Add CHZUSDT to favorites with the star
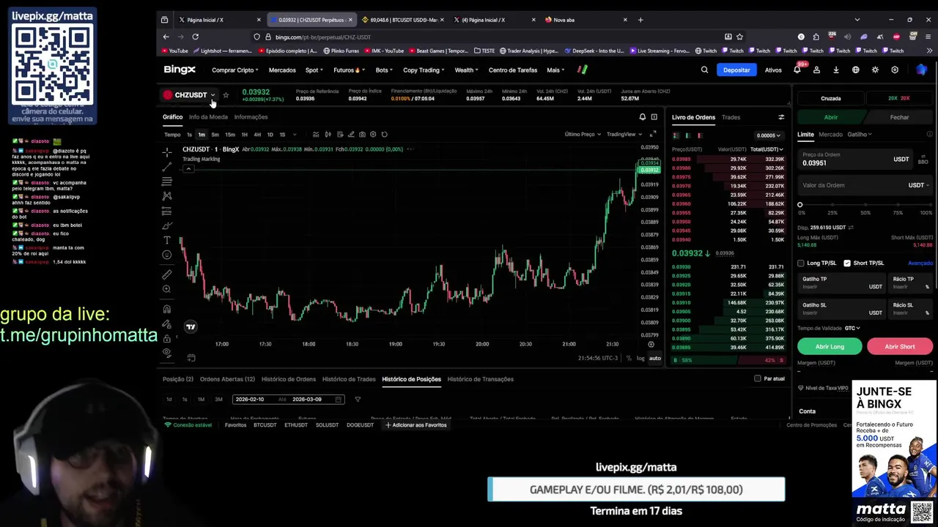This screenshot has height=527, width=938. [x=226, y=95]
